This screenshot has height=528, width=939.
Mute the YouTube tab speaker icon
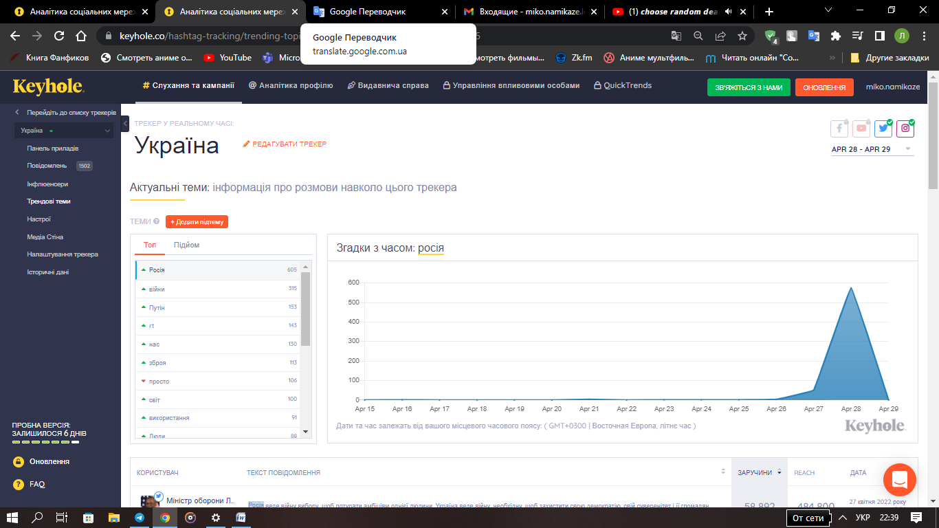pos(729,12)
